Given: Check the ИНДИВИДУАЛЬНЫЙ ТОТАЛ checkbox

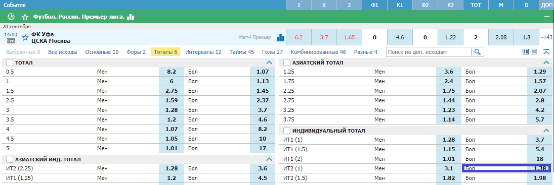Looking at the screenshot, I should (x=287, y=131).
